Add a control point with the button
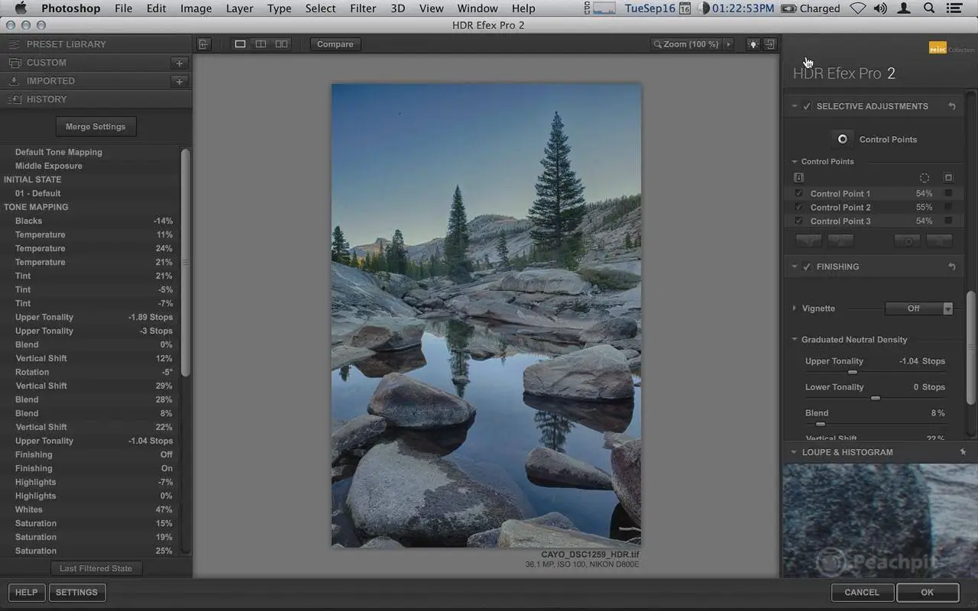Viewport: 978px width, 611px height. click(x=842, y=139)
